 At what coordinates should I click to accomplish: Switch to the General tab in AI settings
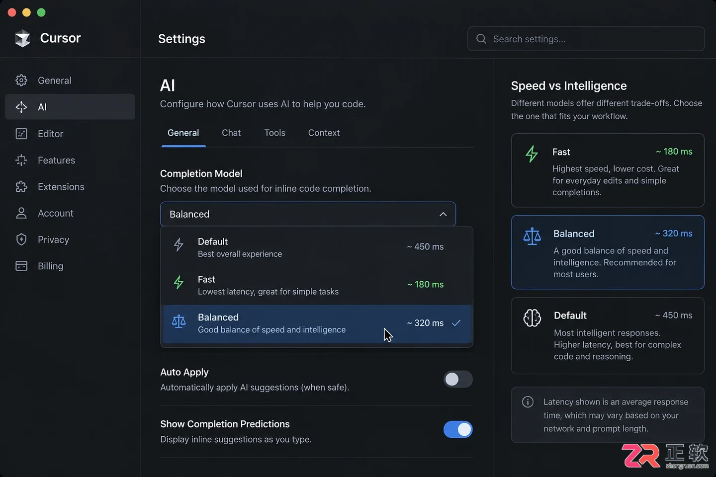(x=183, y=133)
